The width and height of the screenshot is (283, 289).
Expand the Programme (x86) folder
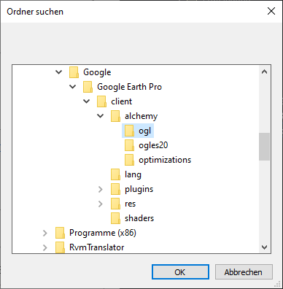[x=44, y=233]
